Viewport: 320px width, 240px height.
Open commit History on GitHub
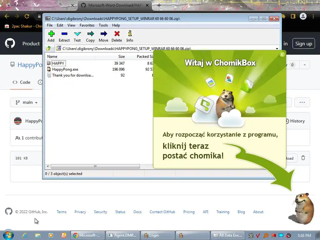[295, 121]
